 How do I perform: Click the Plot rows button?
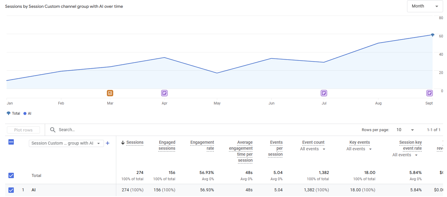23,130
